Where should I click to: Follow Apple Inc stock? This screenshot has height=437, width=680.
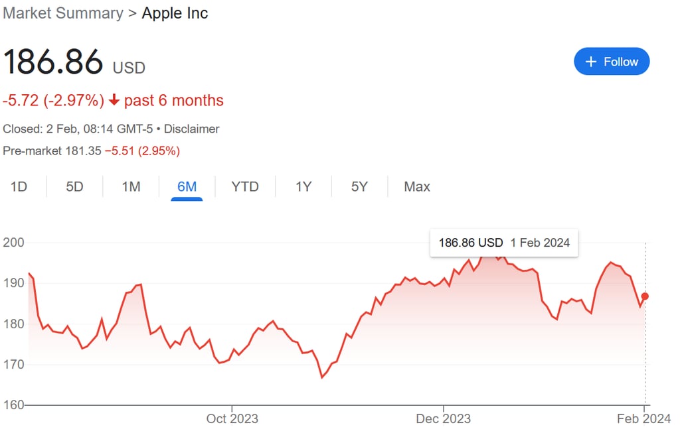pyautogui.click(x=612, y=61)
